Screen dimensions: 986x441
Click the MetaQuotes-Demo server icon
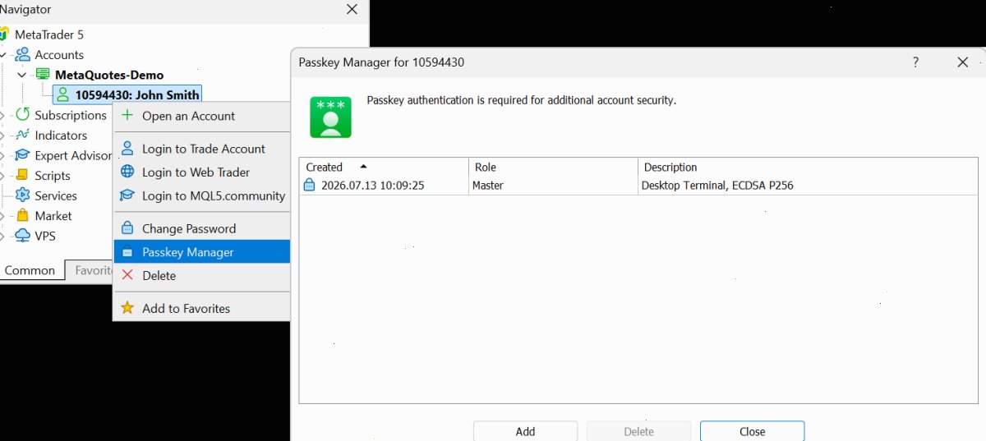43,75
